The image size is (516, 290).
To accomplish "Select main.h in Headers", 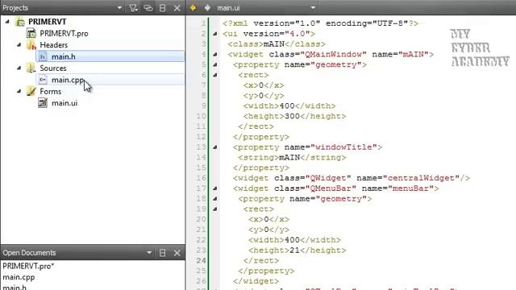I will tap(63, 56).
